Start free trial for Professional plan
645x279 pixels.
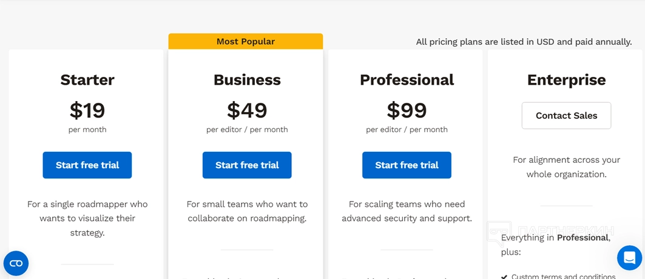pos(407,165)
